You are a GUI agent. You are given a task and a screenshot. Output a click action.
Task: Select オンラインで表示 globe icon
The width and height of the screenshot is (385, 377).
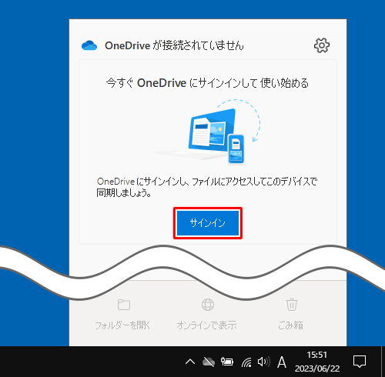(208, 305)
